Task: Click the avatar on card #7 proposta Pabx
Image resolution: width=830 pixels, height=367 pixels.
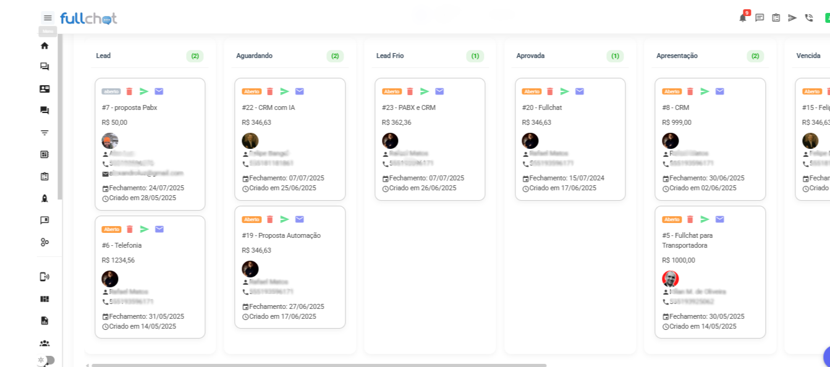Action: pos(110,141)
